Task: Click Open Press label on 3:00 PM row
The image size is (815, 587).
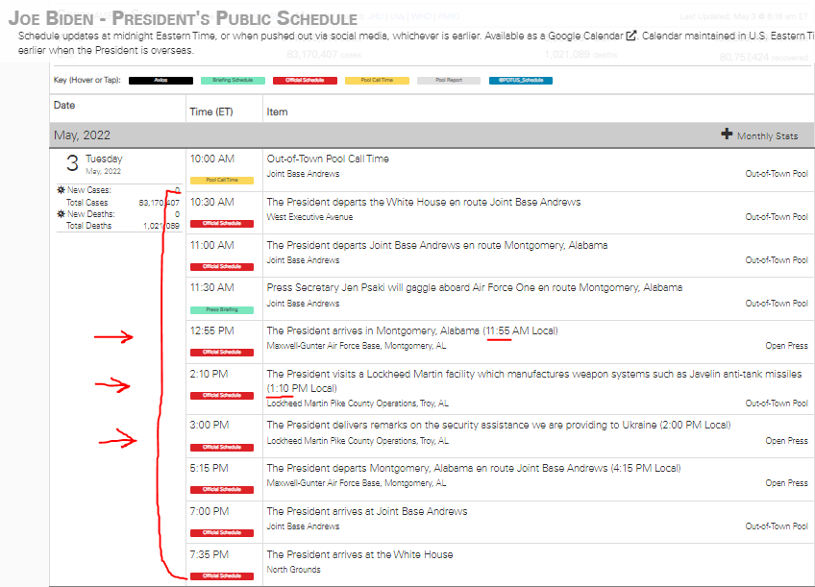Action: tap(786, 441)
